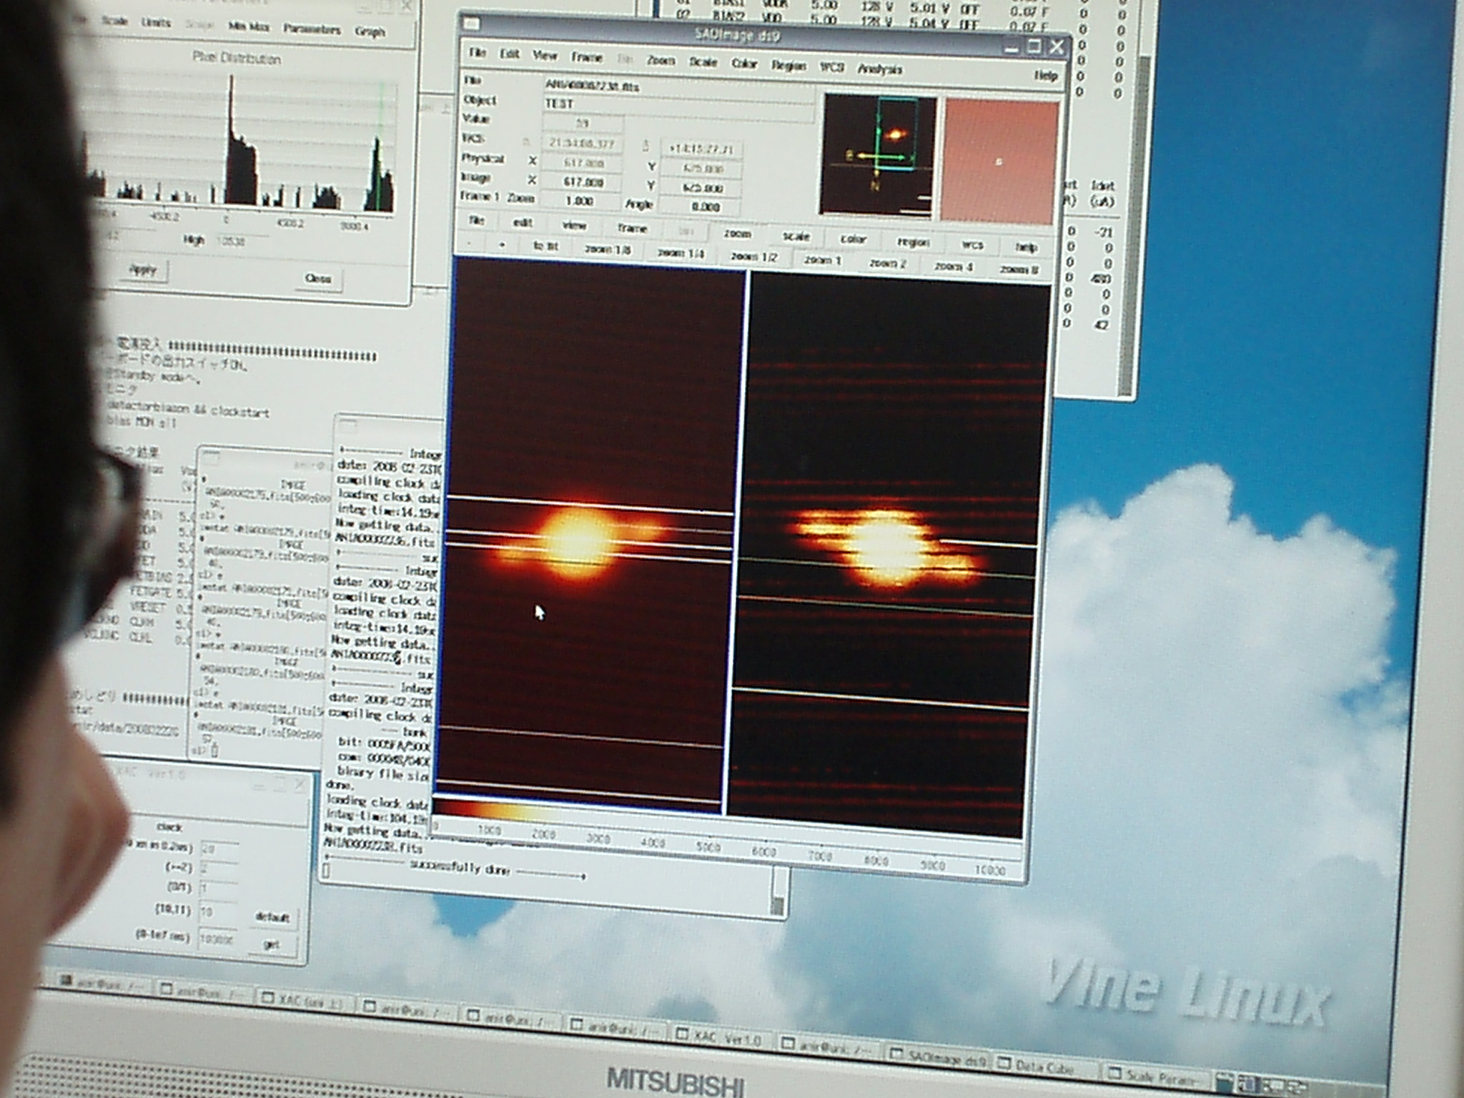This screenshot has width=1464, height=1098.
Task: Open the Analysis menu in ds9
Action: [880, 69]
